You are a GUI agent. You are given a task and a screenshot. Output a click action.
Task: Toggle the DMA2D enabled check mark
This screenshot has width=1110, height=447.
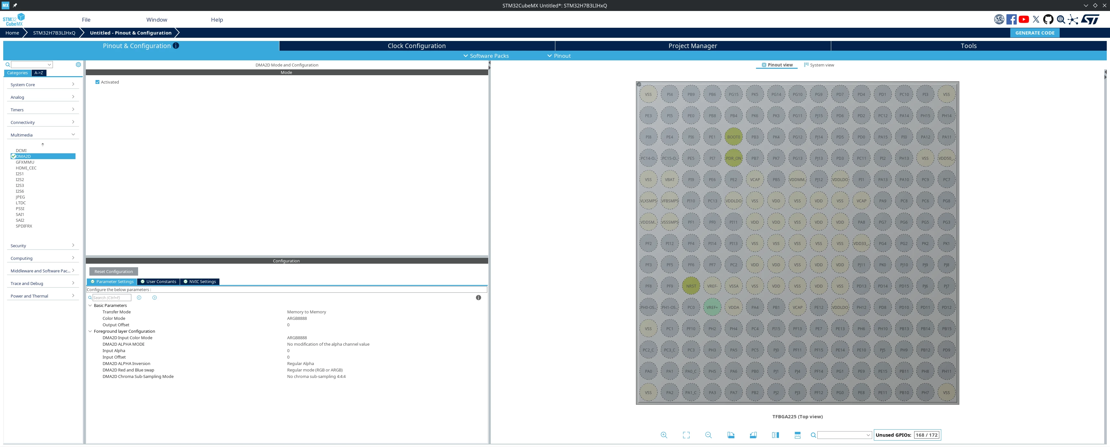pyautogui.click(x=13, y=156)
